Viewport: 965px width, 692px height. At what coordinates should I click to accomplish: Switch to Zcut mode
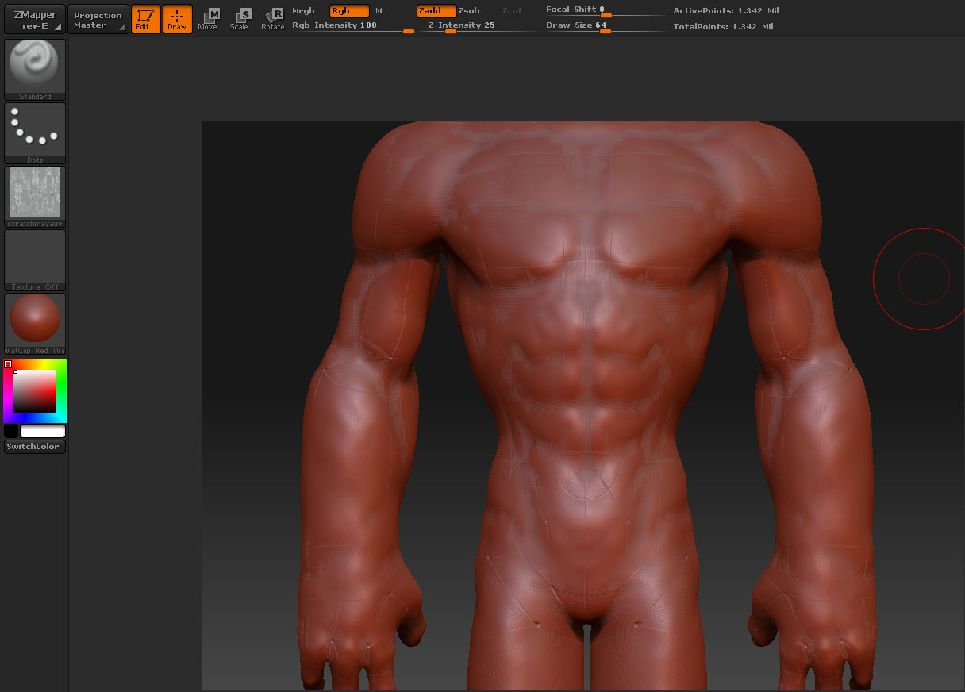tap(513, 11)
